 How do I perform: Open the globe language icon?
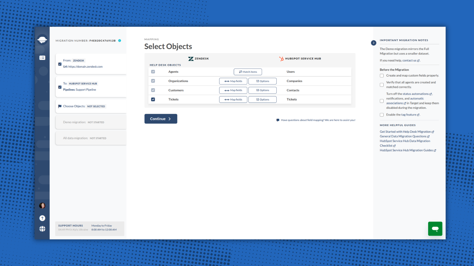pos(42,229)
